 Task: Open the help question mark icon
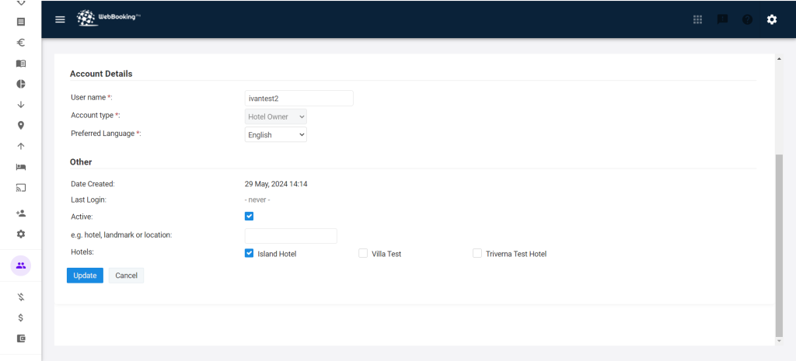click(x=747, y=19)
